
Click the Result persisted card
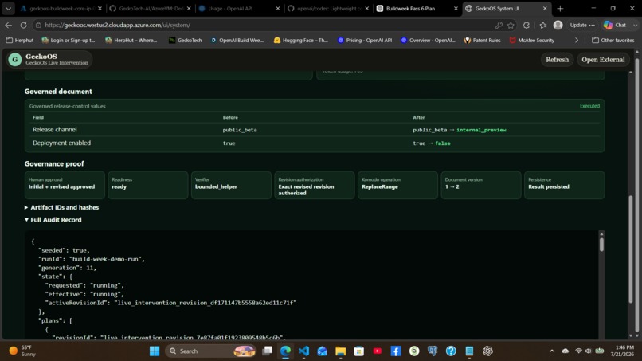[564, 185]
